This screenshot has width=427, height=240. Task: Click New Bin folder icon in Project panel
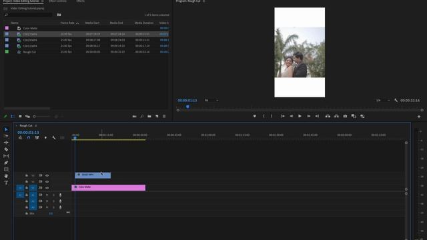(x=149, y=116)
